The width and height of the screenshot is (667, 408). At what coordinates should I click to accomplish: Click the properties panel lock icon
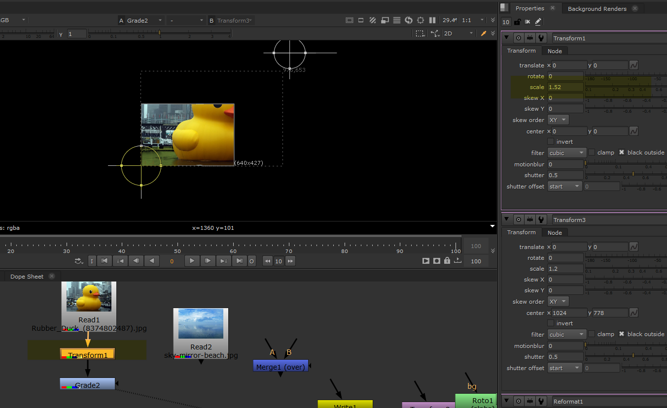tap(517, 22)
